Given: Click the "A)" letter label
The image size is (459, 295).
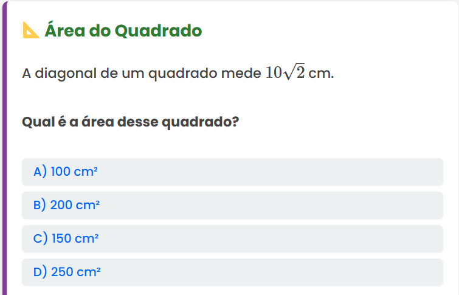Looking at the screenshot, I should tap(40, 172).
